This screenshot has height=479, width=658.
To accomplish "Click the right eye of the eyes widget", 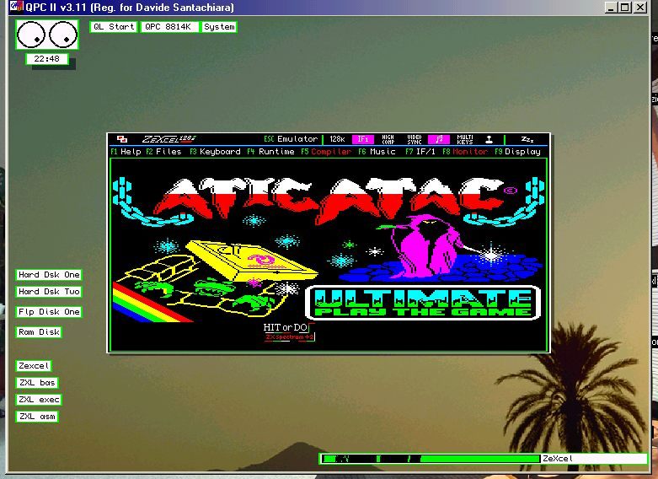I will (63, 35).
